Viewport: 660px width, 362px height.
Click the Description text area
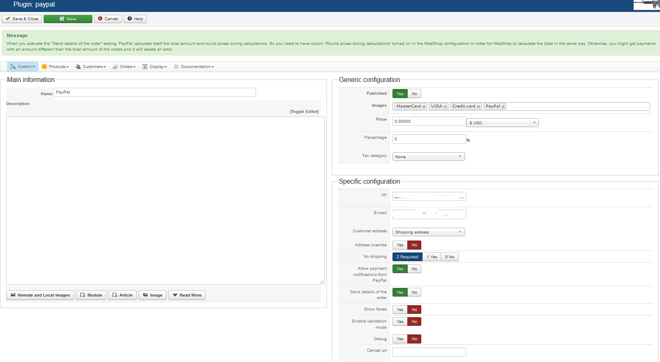(165, 201)
